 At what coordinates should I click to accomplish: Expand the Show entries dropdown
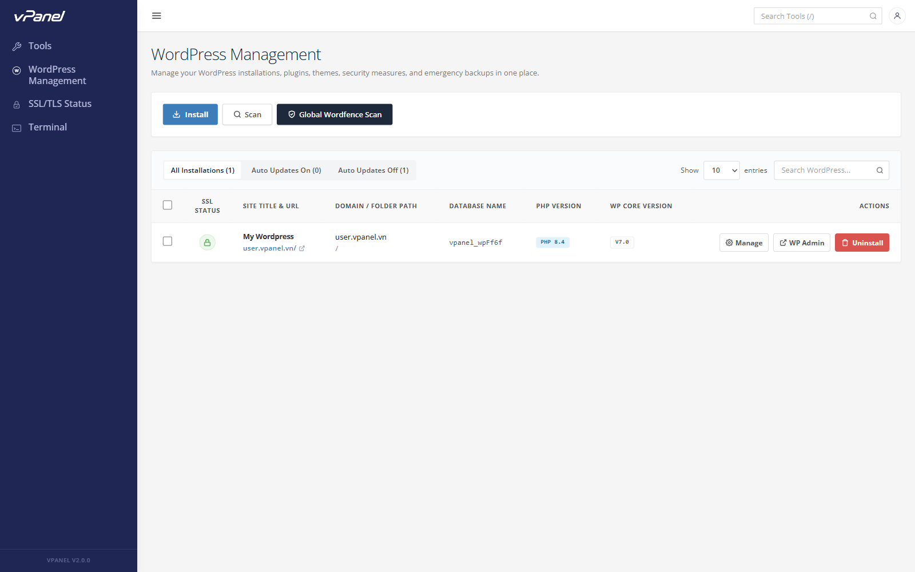coord(721,170)
